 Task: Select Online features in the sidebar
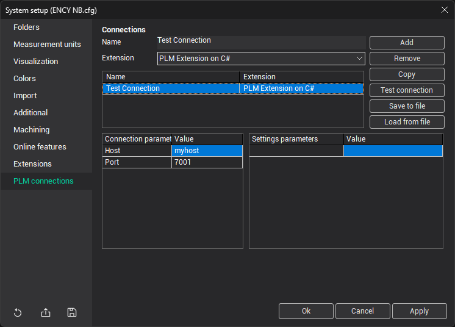point(40,147)
